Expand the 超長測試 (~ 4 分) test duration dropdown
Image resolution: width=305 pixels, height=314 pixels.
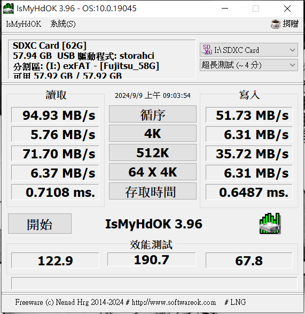[248, 65]
